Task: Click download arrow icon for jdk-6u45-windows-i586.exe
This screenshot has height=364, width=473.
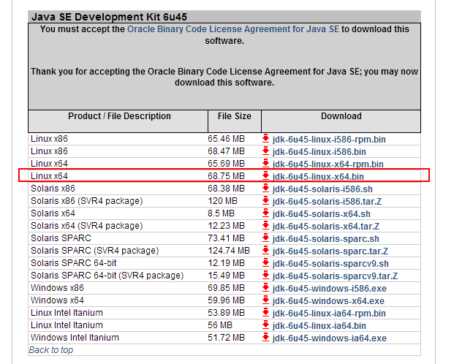Action: point(265,288)
